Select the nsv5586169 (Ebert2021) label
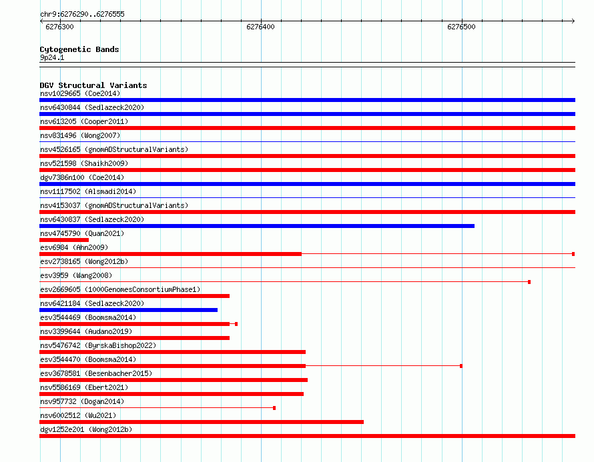Screen dimensions: 594x462 [x=84, y=387]
